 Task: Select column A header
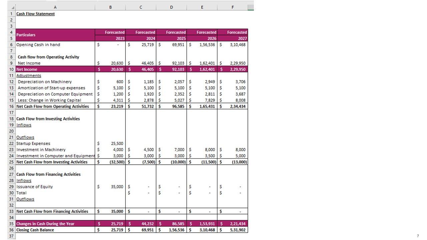[55, 7]
